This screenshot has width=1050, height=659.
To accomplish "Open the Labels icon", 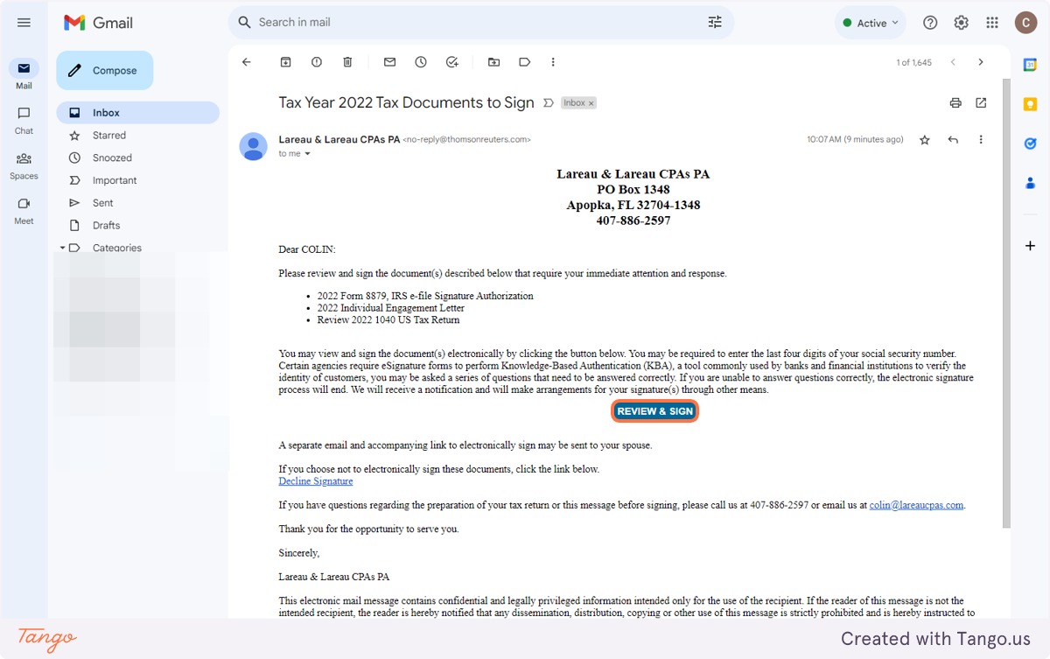I will [525, 62].
